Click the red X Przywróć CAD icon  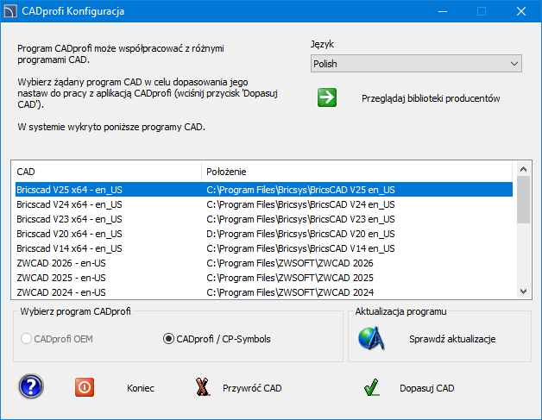tap(203, 387)
